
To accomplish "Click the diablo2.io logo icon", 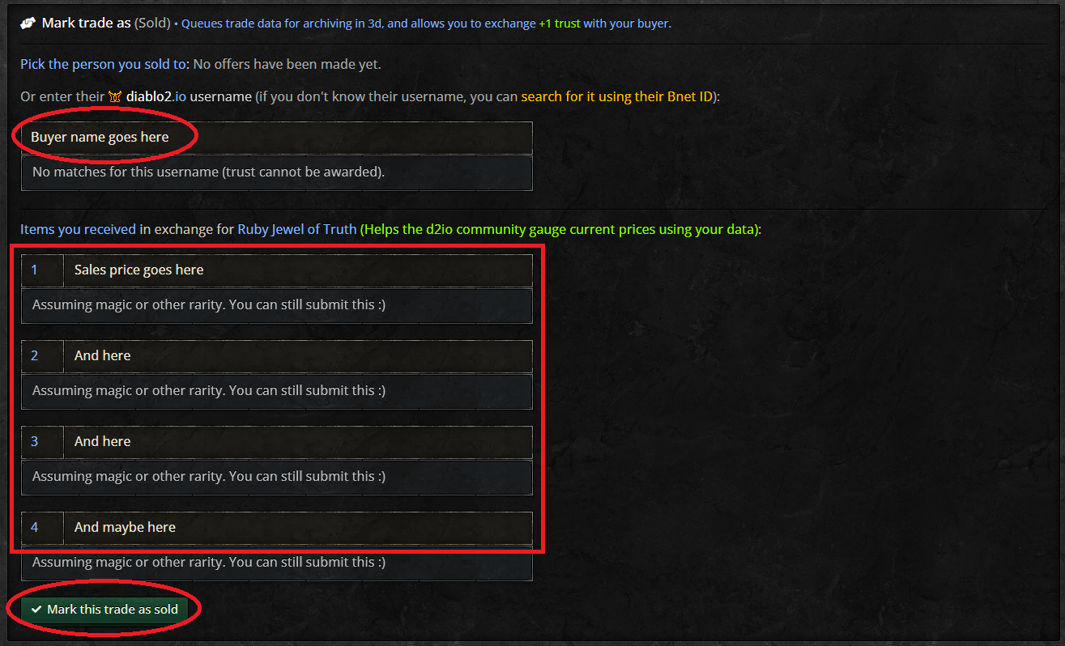I will [x=115, y=97].
